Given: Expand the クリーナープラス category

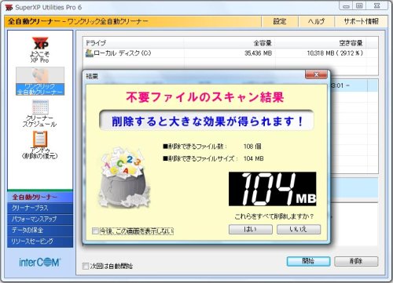Looking at the screenshot, I should click(x=40, y=209).
